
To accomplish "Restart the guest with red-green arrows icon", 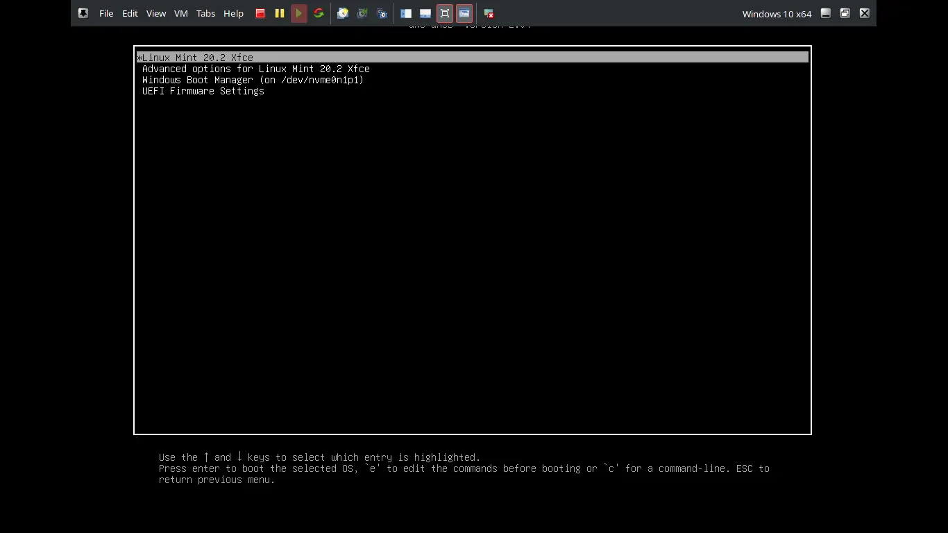I will 319,13.
